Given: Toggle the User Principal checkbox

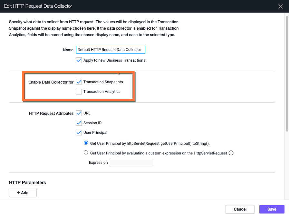Looking at the screenshot, I should 79,133.
